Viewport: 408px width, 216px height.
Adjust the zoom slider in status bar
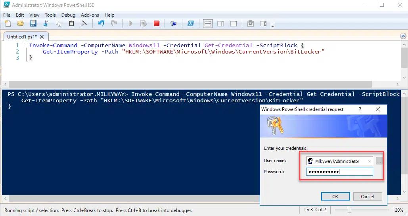click(349, 210)
